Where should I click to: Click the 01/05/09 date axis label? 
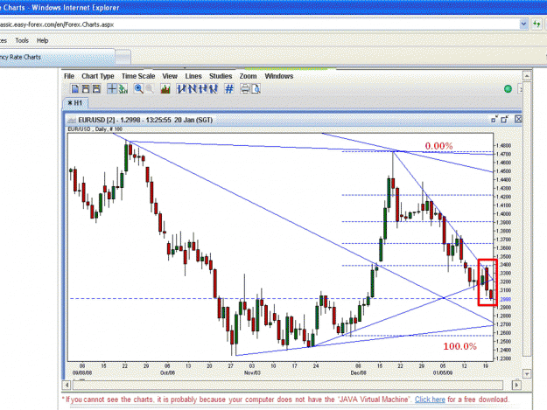click(443, 372)
